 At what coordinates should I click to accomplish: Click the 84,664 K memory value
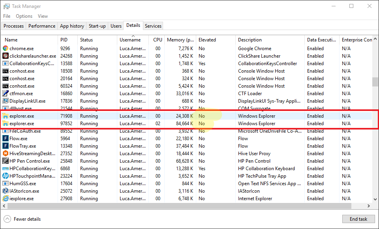[184, 124]
